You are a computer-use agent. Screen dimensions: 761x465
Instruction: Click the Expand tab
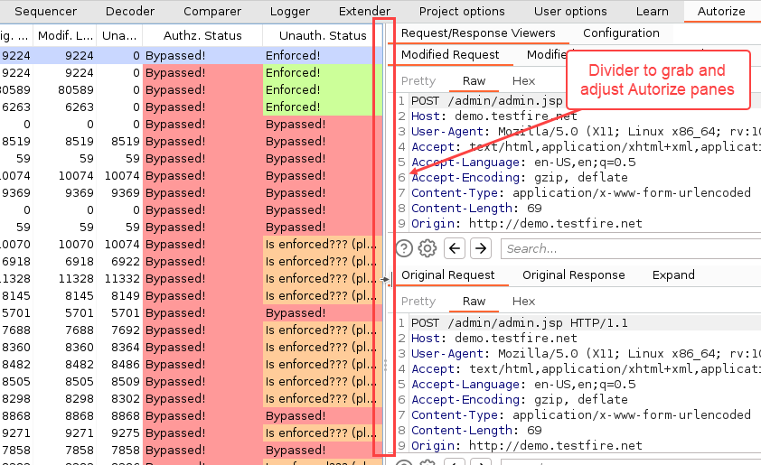point(673,274)
